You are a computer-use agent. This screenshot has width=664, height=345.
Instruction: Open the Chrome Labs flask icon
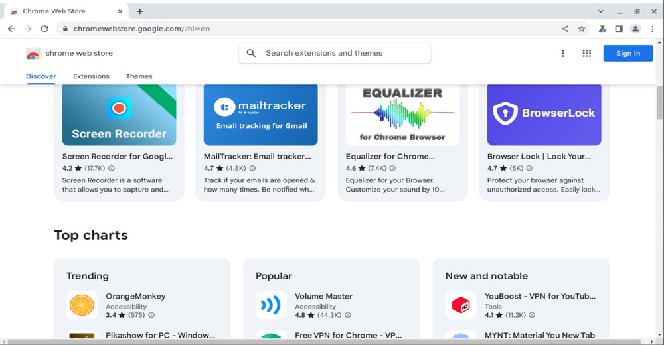602,29
